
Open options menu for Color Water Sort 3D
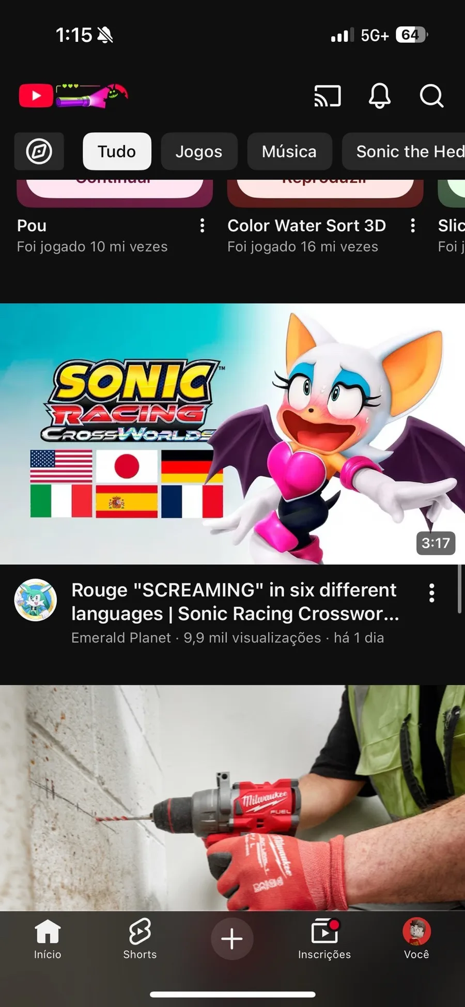pos(412,226)
